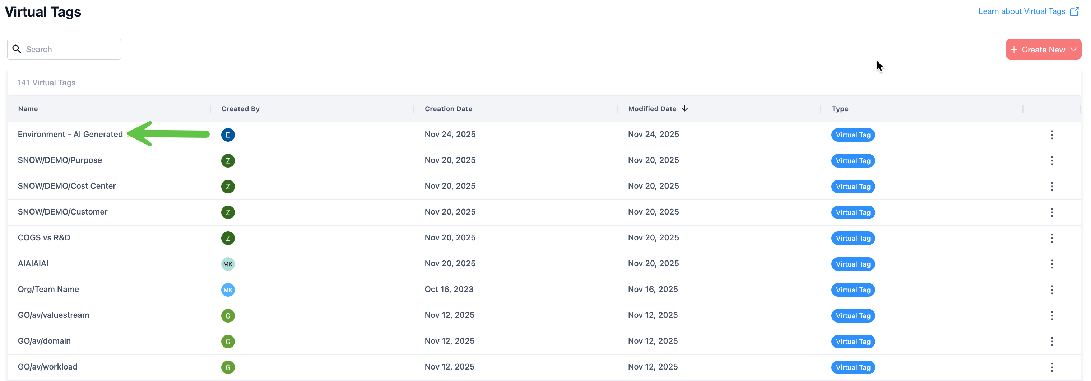Image resolution: width=1091 pixels, height=381 pixels.
Task: Open three-dot menu for SNOW/DEMO/Purpose row
Action: pos(1051,160)
